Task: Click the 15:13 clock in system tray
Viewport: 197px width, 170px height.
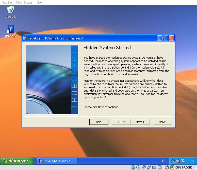Action: click(190, 161)
